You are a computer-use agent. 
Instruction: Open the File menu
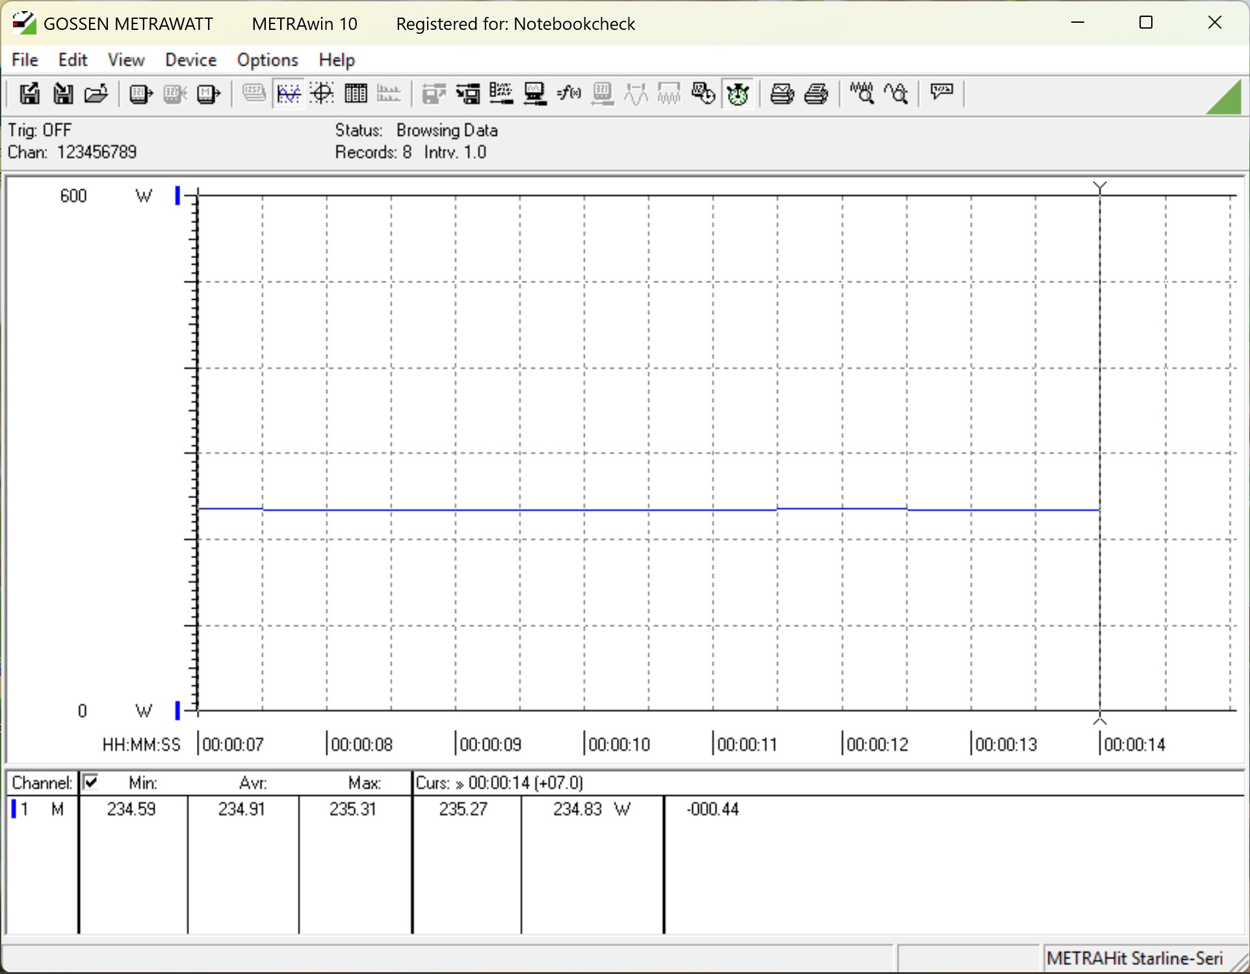point(25,60)
